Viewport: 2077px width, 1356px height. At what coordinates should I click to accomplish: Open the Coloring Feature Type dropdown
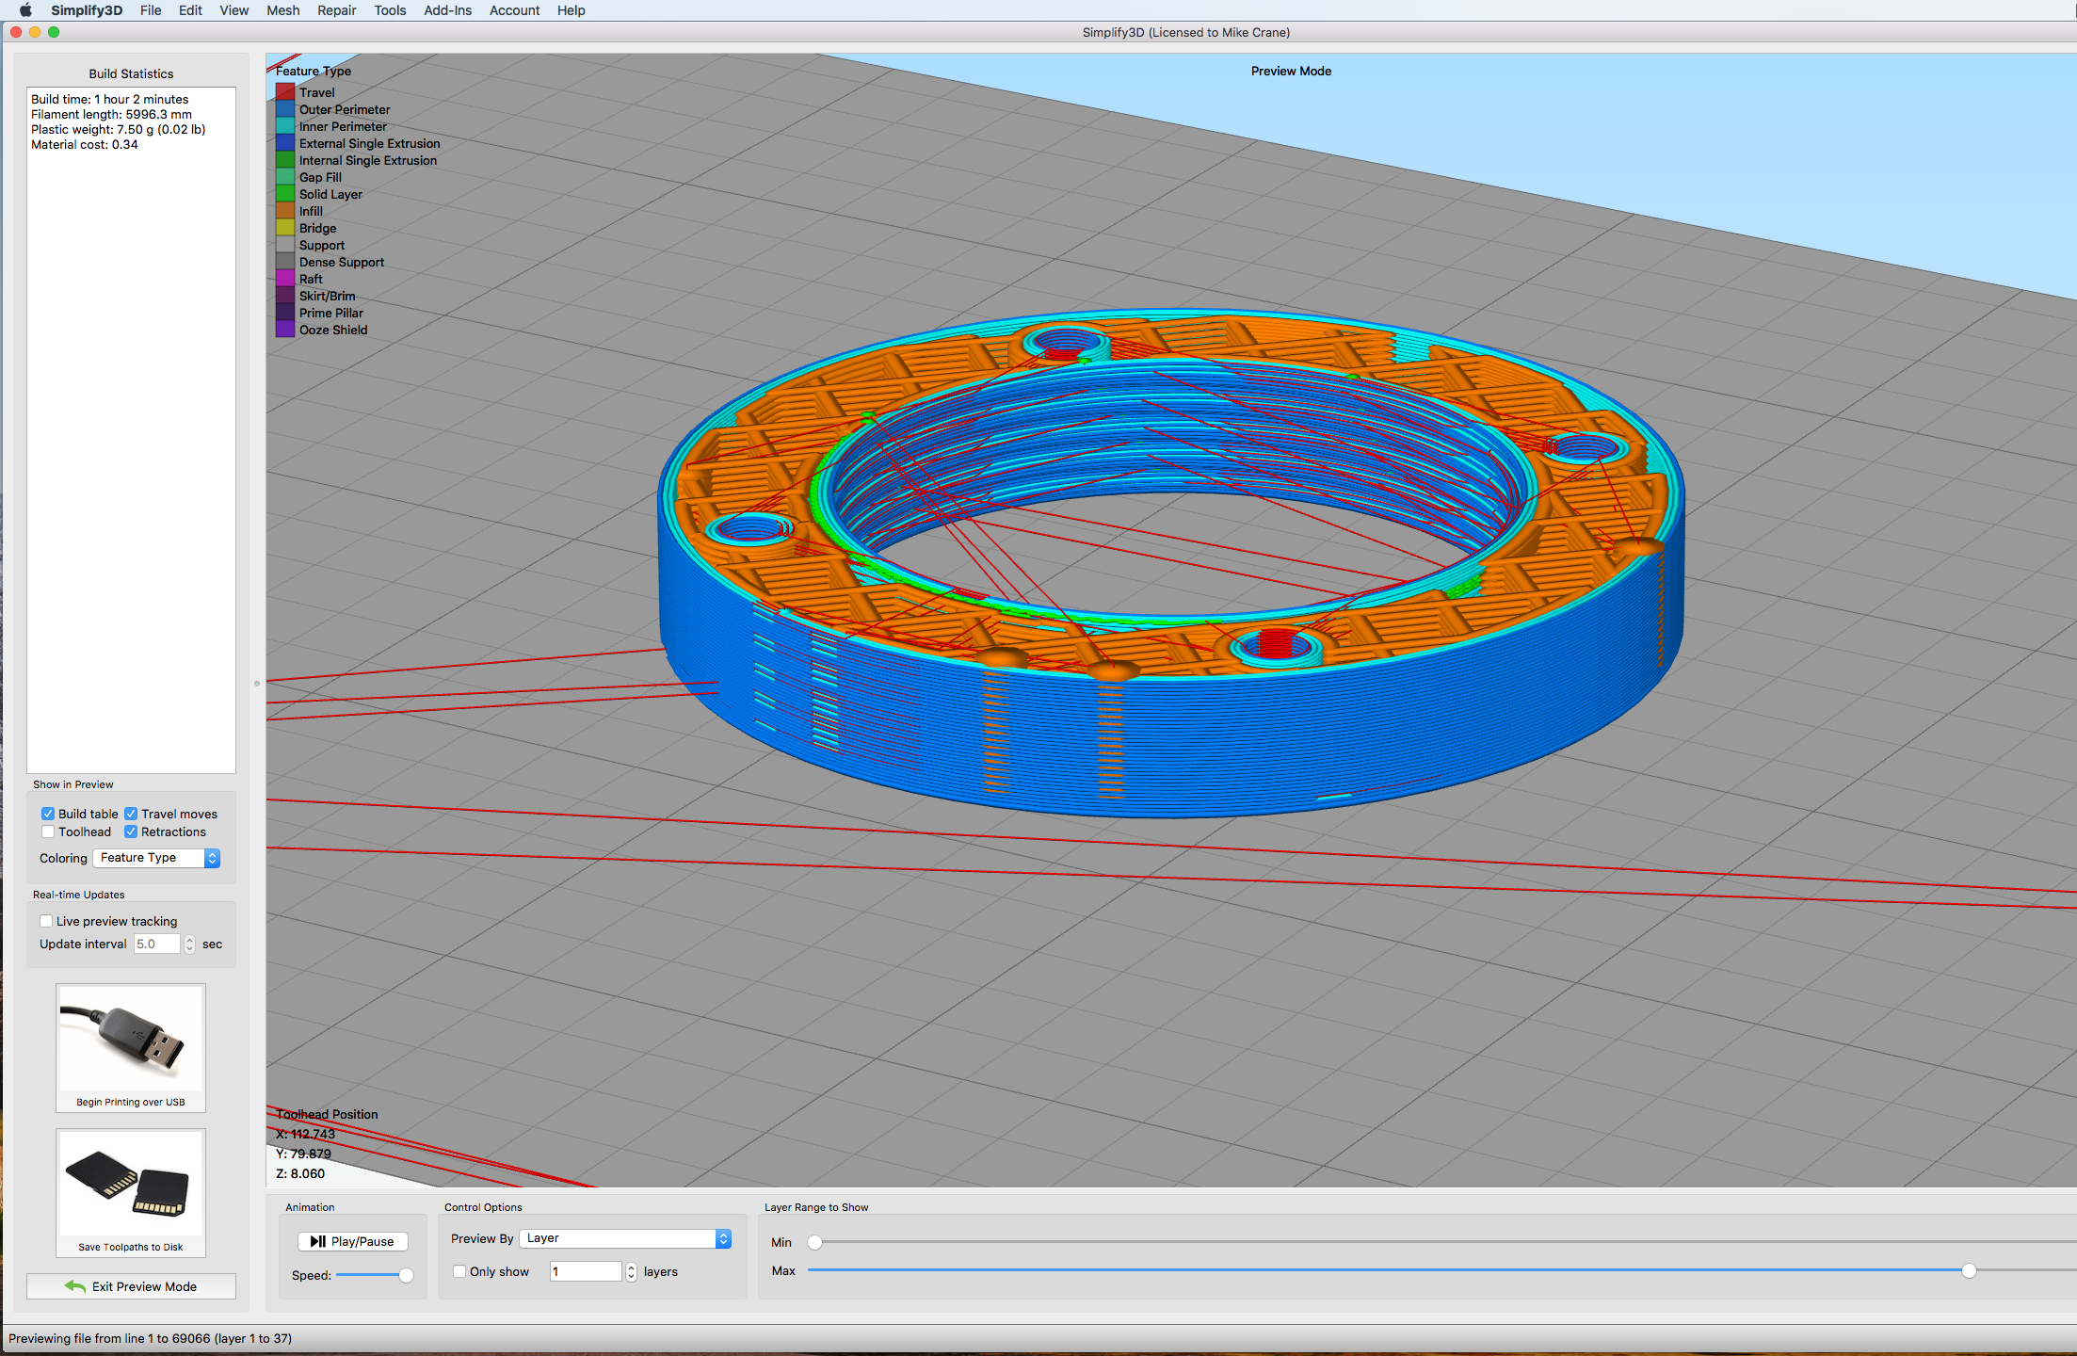click(156, 858)
